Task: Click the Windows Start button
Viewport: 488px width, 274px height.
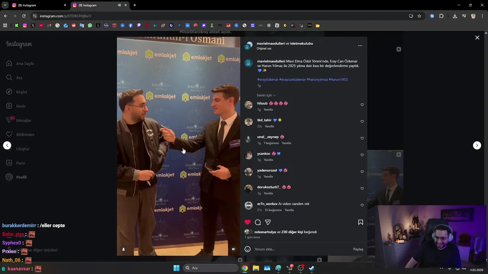Action: [177, 268]
